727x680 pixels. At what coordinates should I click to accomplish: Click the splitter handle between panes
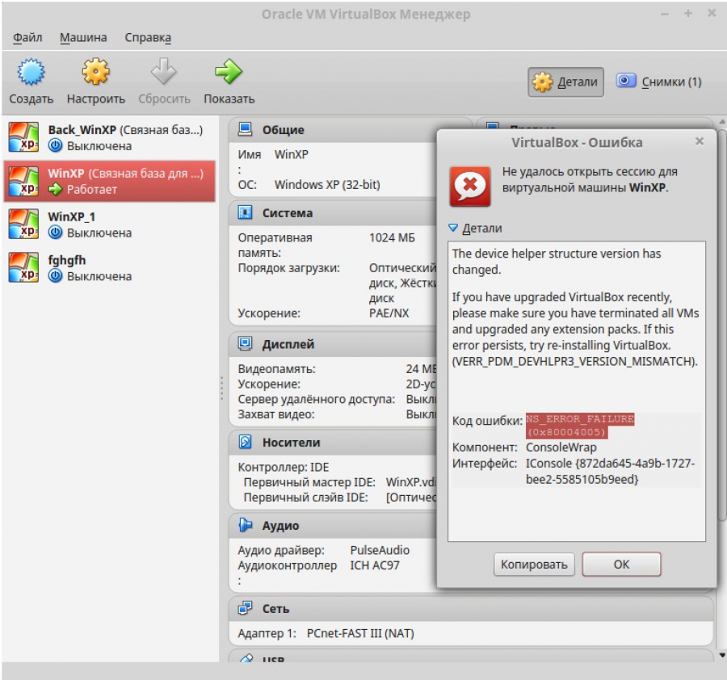221,388
